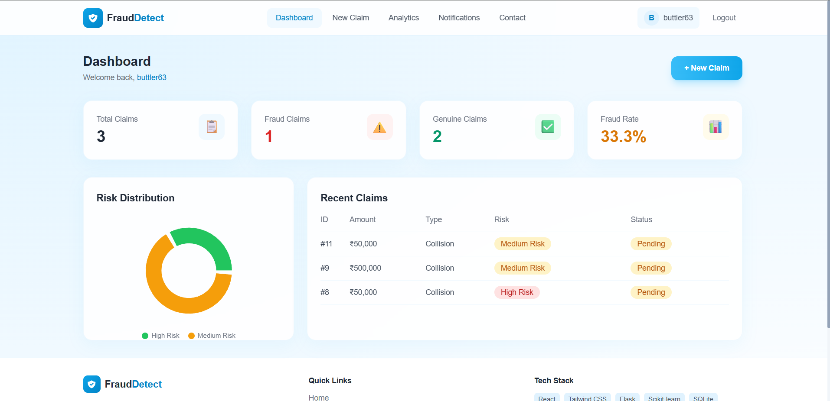This screenshot has height=401, width=830.
Task: Open the Contact nav item
Action: coord(512,18)
